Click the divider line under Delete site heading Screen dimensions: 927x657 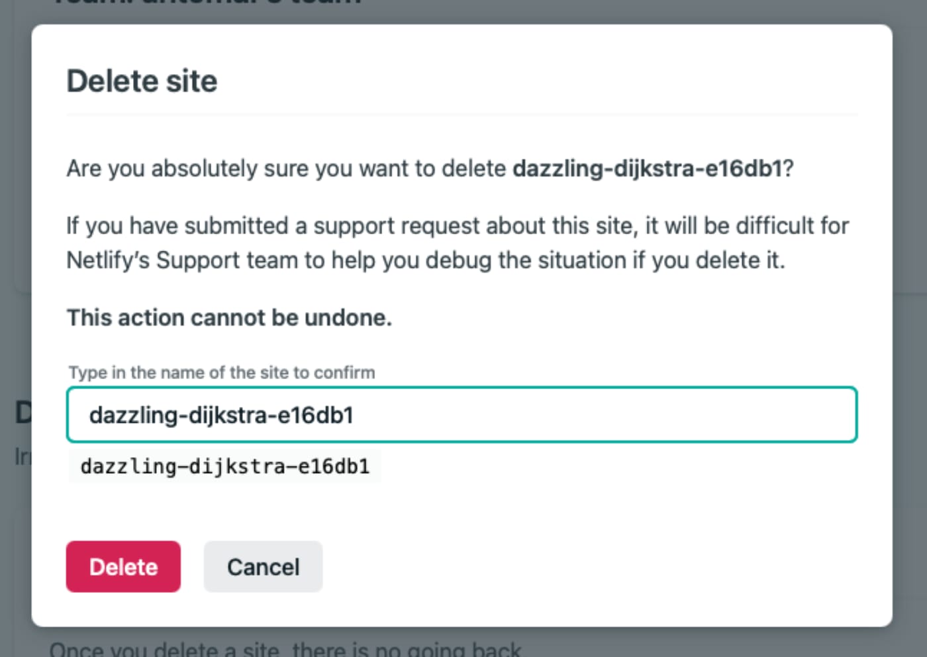[x=462, y=115]
